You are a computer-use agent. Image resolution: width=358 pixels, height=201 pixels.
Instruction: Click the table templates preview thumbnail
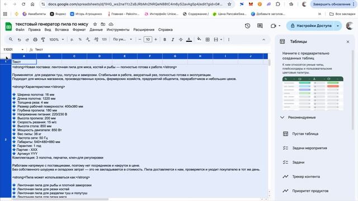(x=313, y=93)
